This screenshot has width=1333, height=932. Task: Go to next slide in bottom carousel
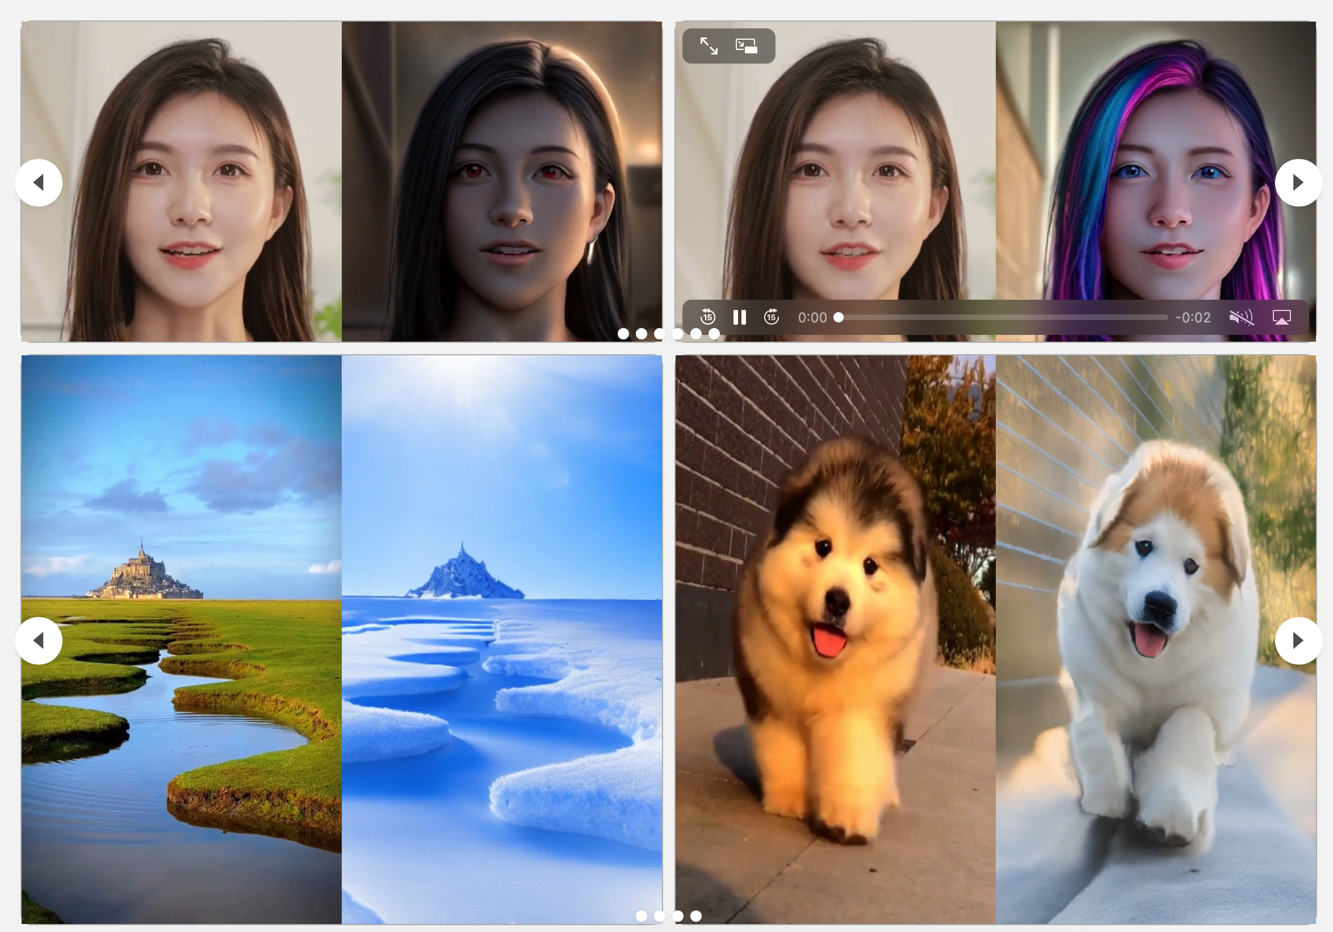(1299, 641)
